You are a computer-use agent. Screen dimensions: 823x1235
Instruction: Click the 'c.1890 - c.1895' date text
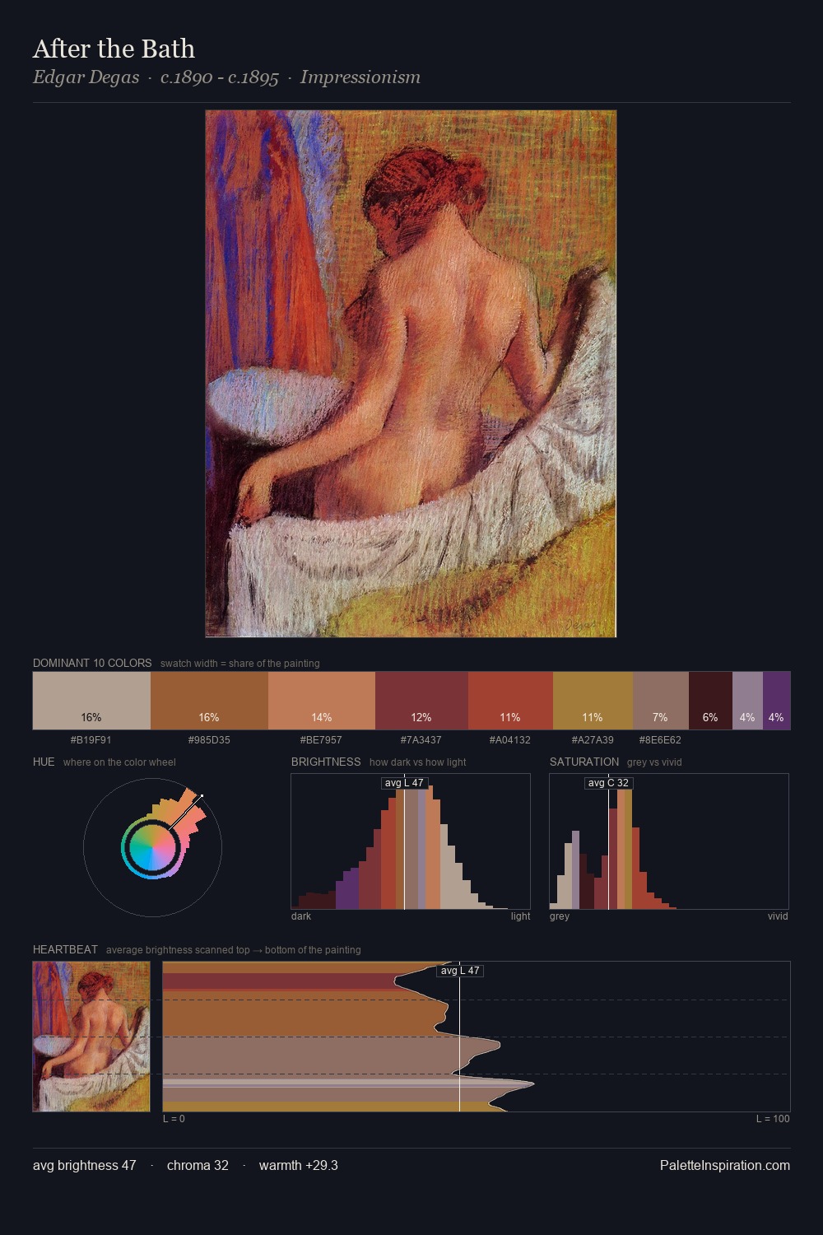click(220, 77)
